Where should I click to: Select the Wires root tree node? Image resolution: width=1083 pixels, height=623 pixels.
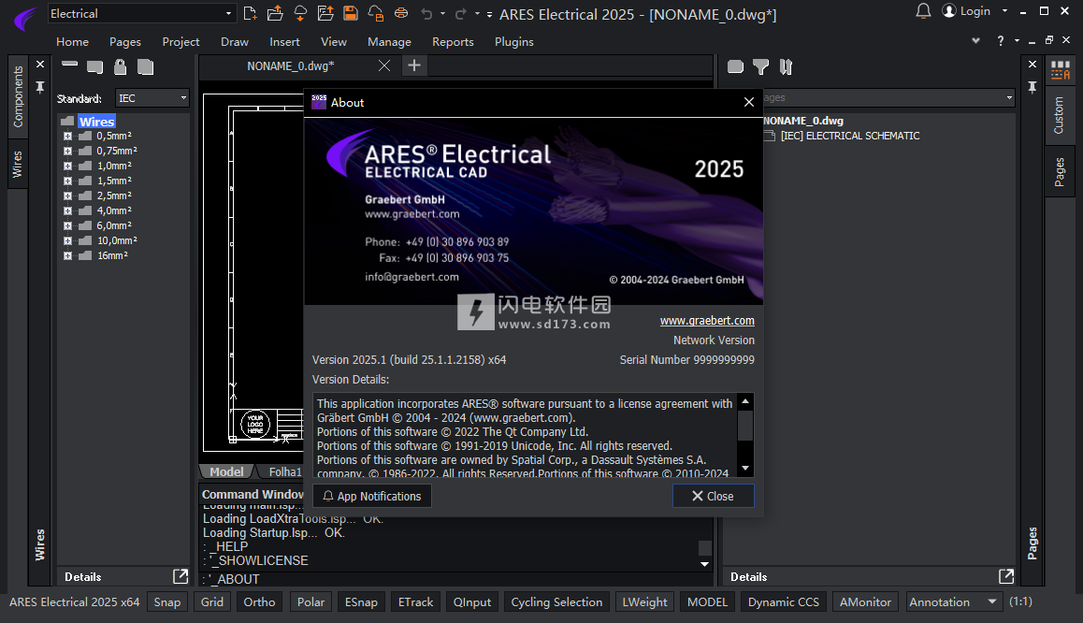(x=96, y=122)
